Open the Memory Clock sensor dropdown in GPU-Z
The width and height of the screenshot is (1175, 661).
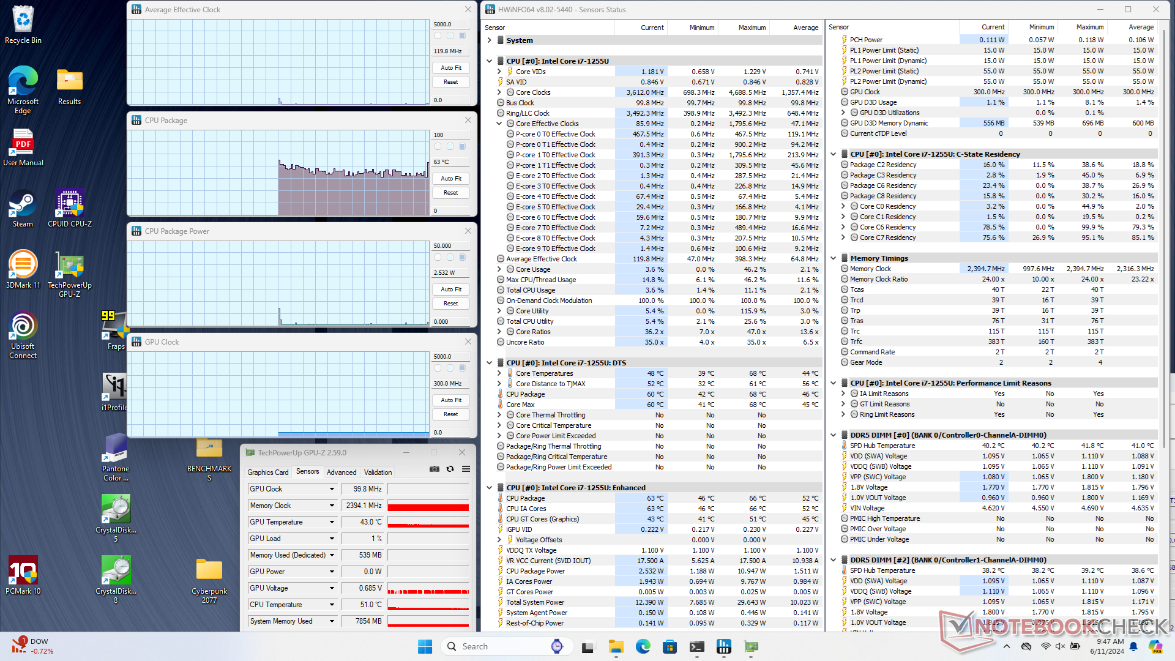332,506
